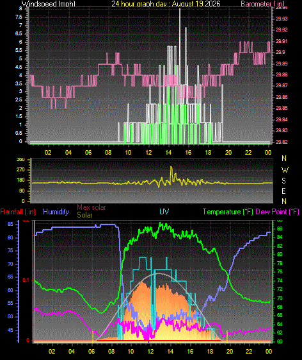Click the 'Max solar' legend label
This screenshot has width=302, height=360.
click(91, 207)
